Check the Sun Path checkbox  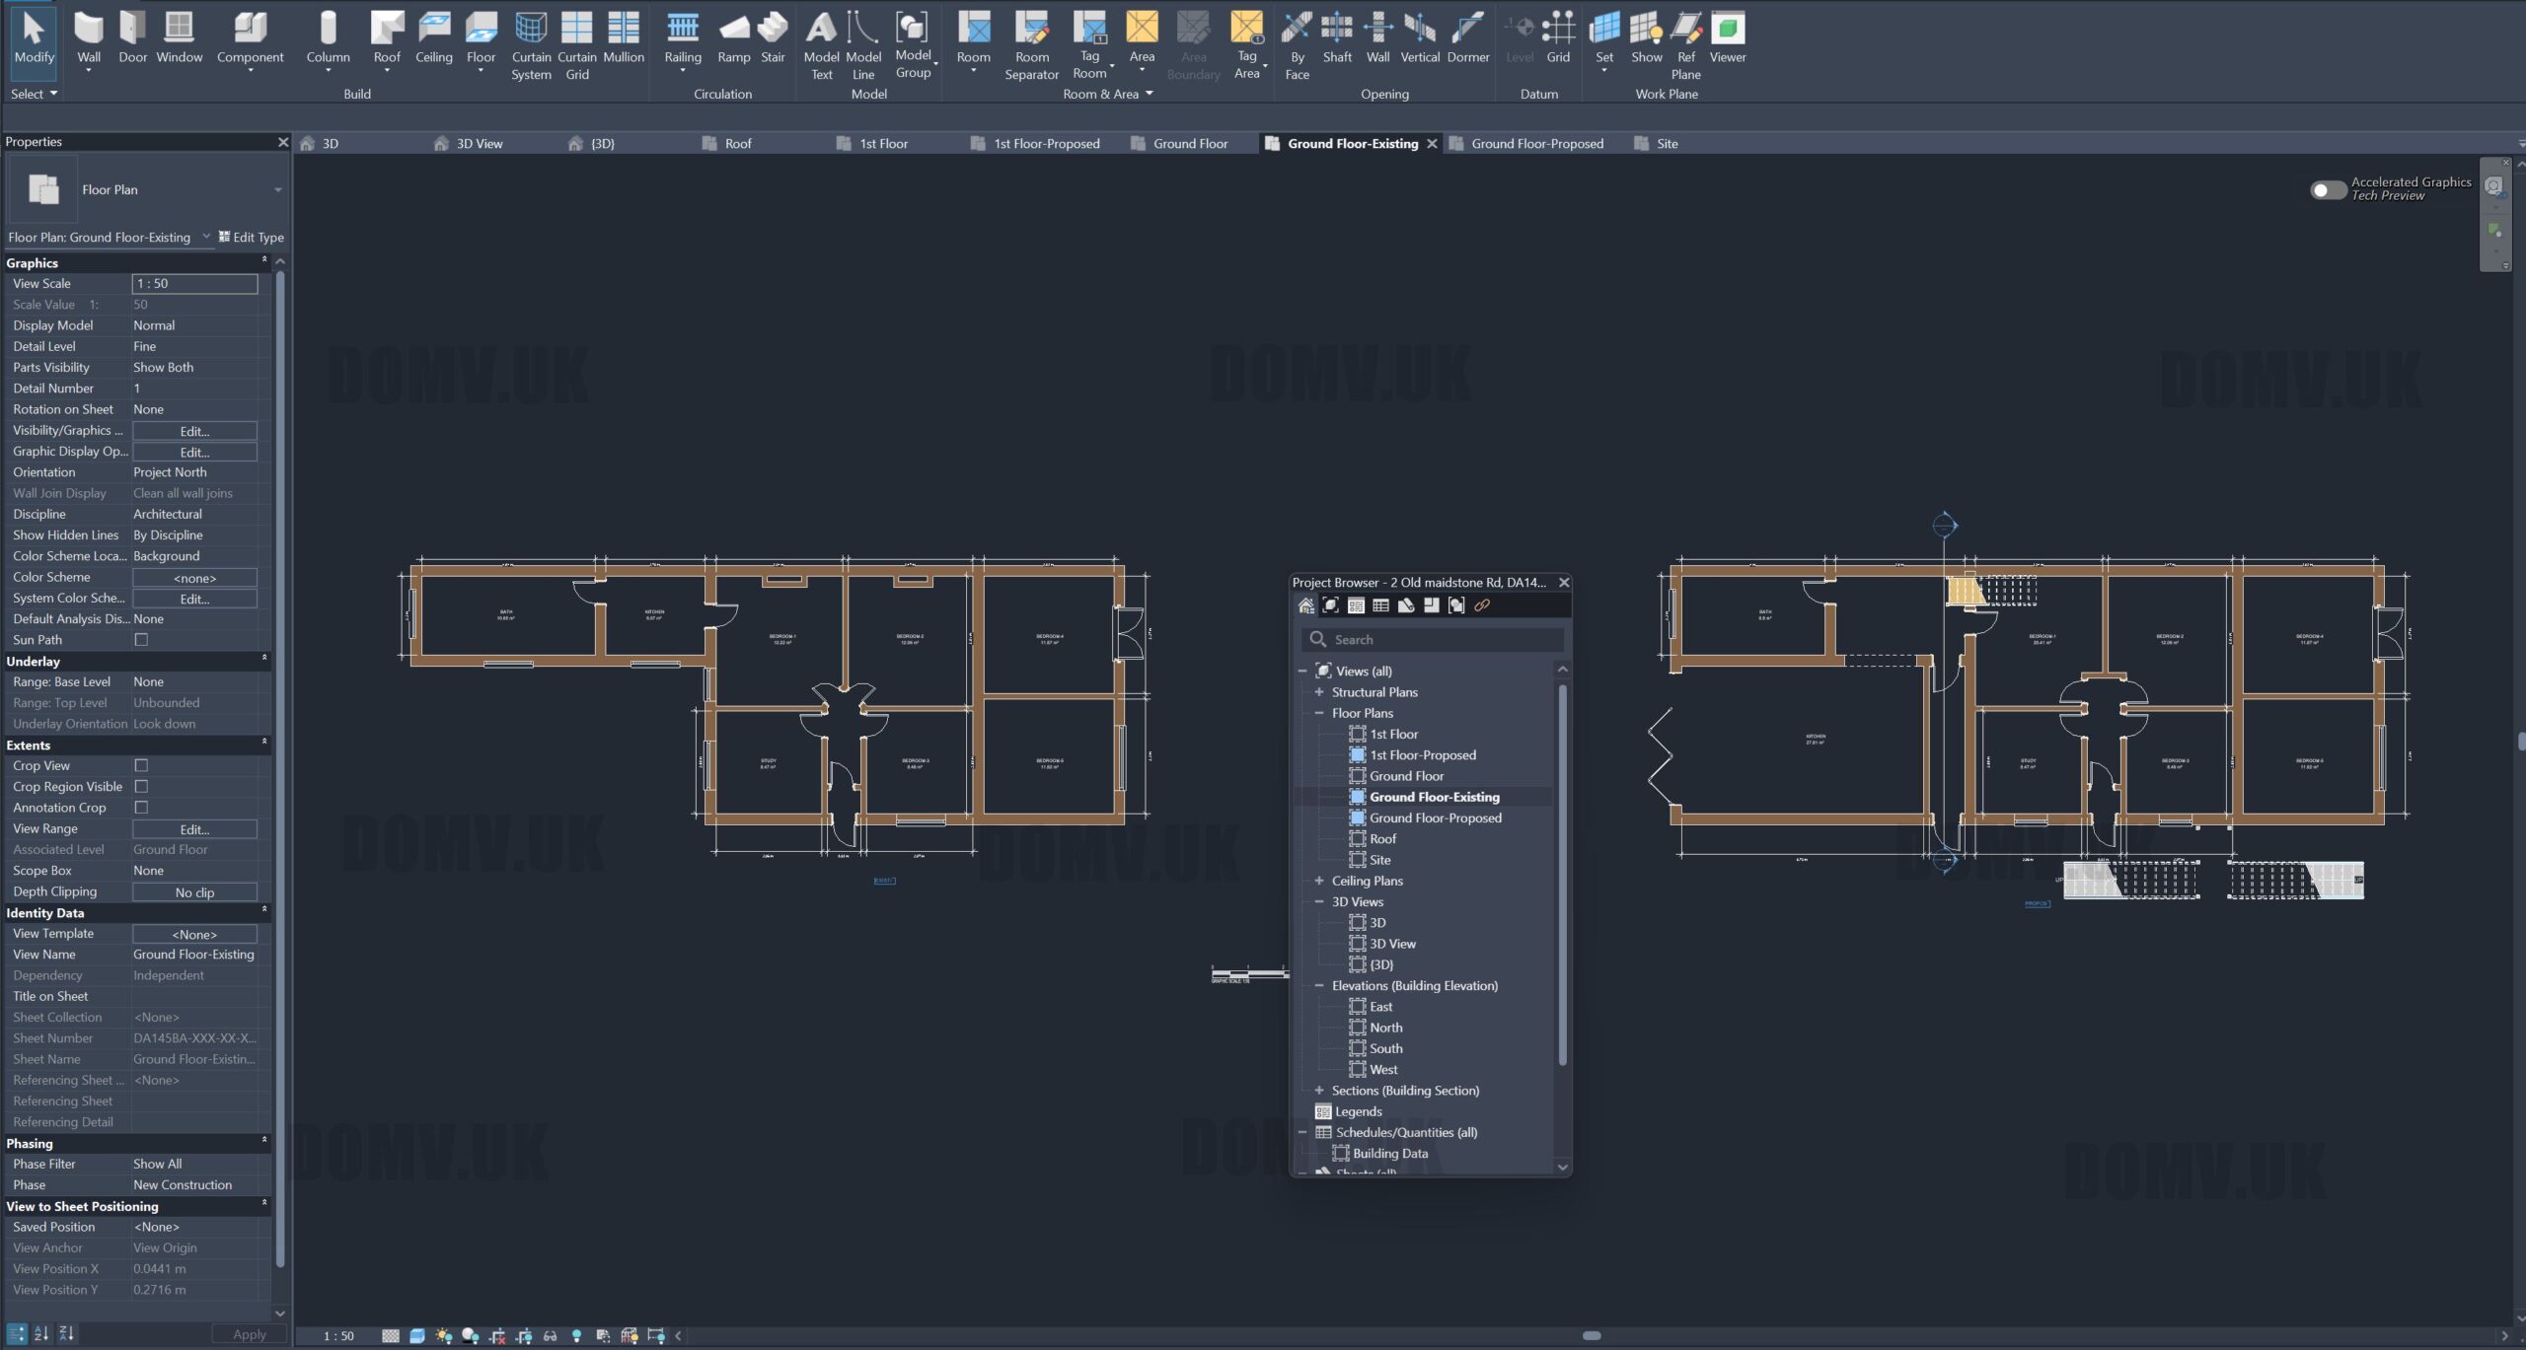141,640
